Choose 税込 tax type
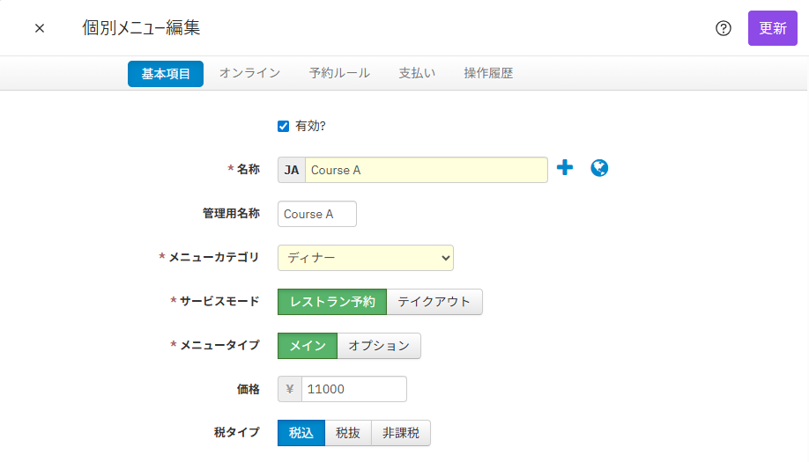809x462 pixels. pyautogui.click(x=301, y=433)
